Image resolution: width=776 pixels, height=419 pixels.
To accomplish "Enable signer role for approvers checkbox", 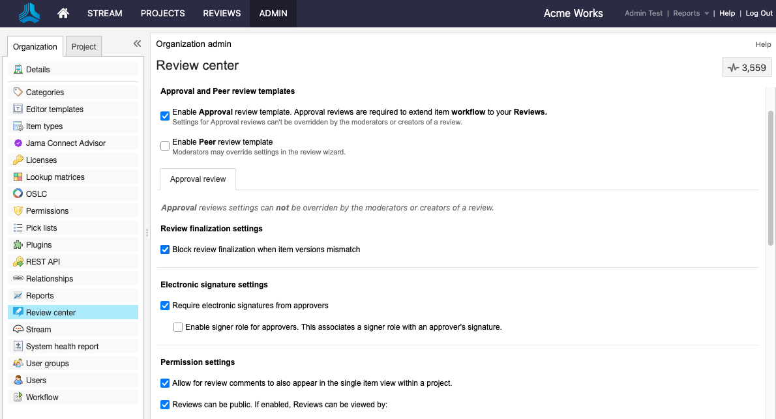I will pos(177,327).
